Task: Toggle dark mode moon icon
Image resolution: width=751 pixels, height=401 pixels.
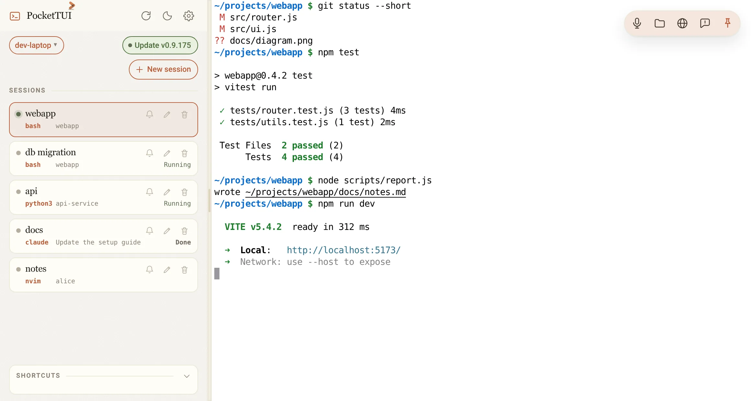Action: [167, 16]
